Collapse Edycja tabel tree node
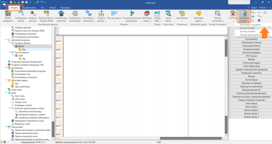The height and width of the screenshot is (144, 272). tap(6, 127)
